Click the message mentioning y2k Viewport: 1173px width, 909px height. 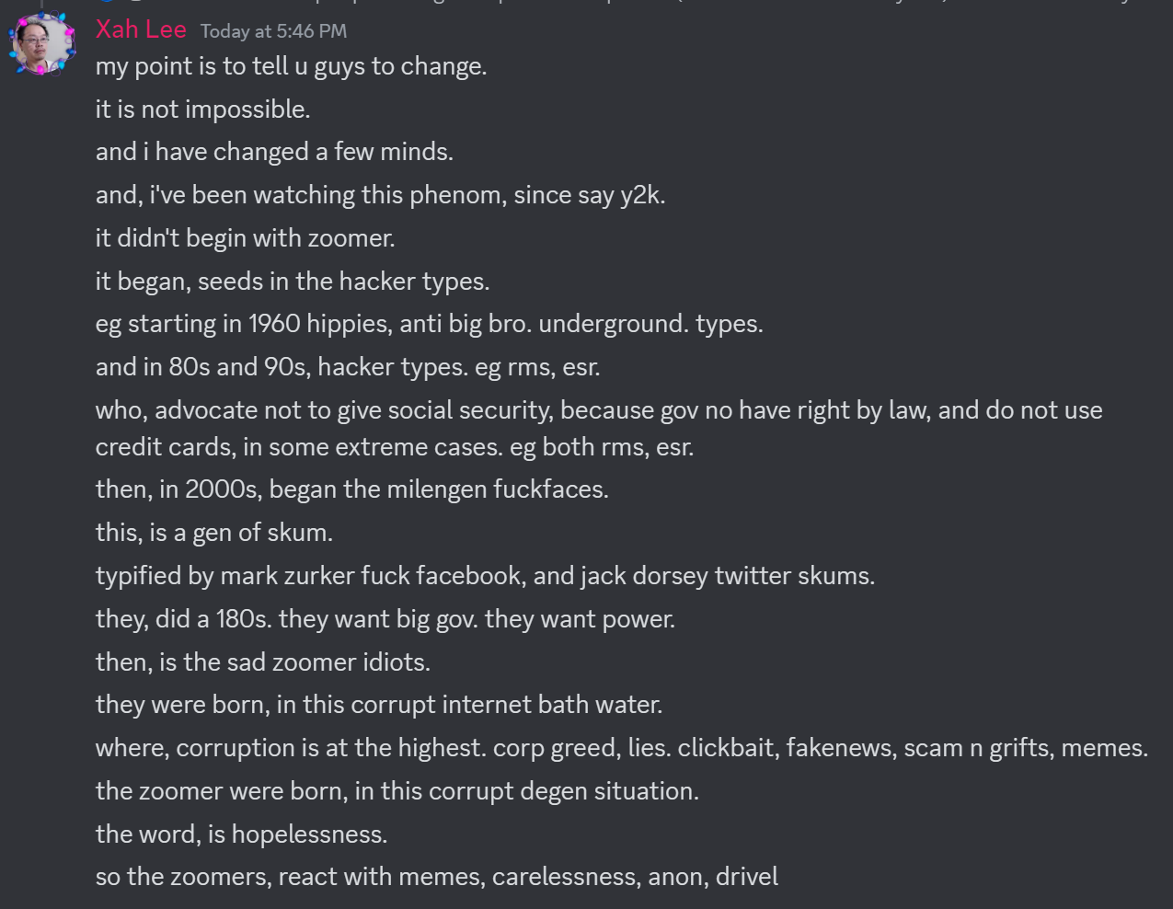tap(380, 195)
